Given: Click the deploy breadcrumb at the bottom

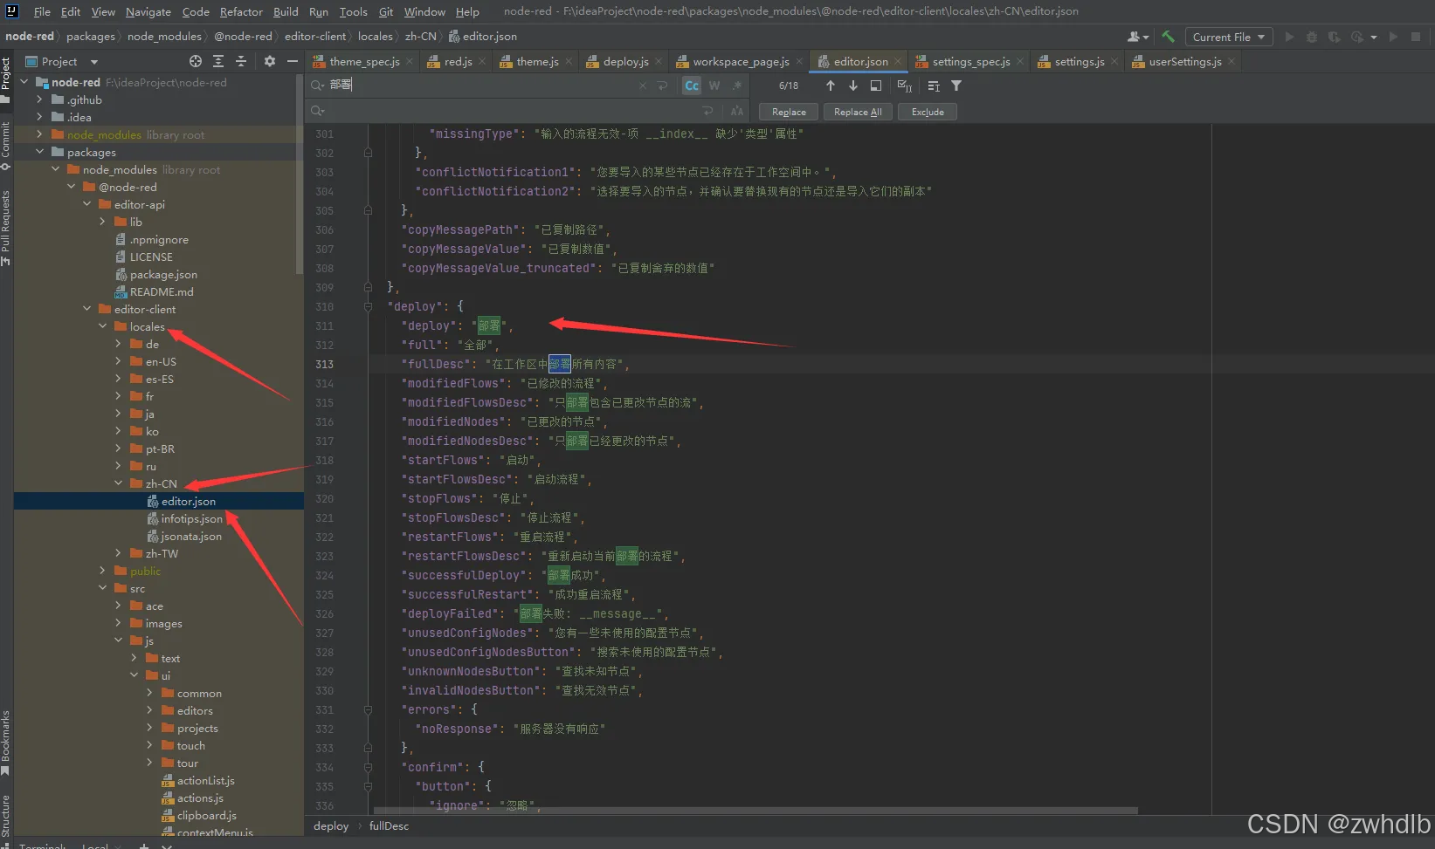Looking at the screenshot, I should (330, 825).
